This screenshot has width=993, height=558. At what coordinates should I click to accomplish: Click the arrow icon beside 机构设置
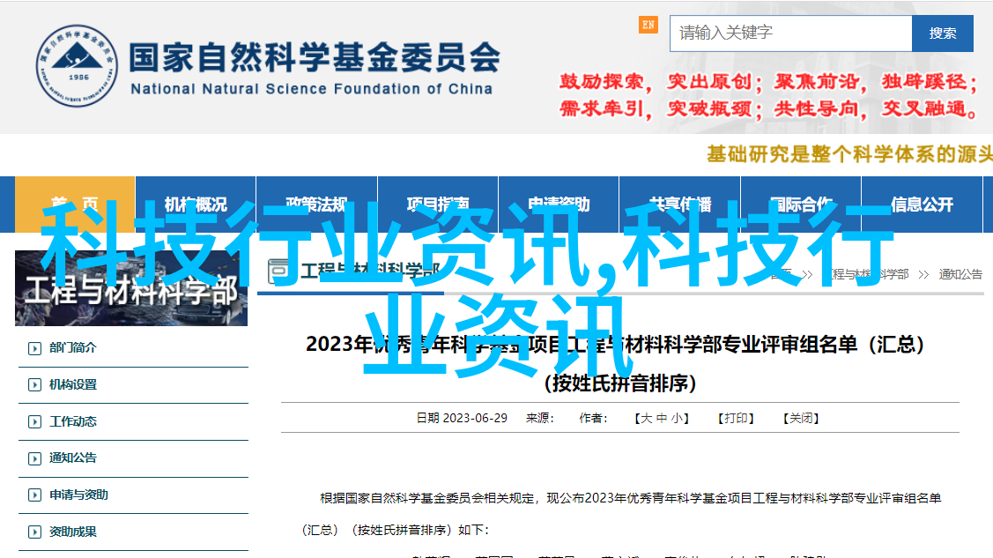coord(34,385)
